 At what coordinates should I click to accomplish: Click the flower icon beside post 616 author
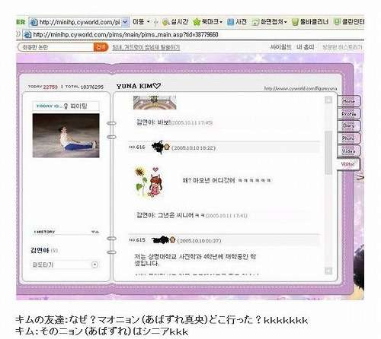[167, 147]
